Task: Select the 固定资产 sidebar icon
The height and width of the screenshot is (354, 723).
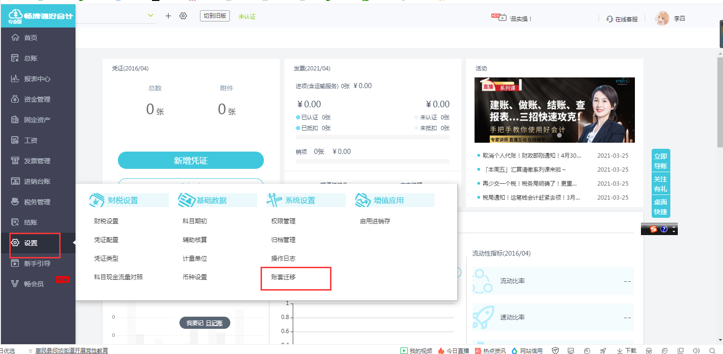Action: (x=15, y=120)
